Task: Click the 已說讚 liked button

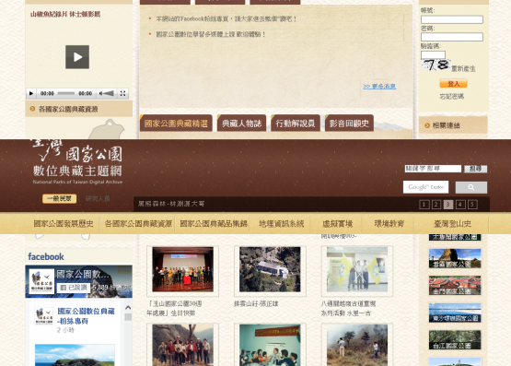Action: point(74,288)
